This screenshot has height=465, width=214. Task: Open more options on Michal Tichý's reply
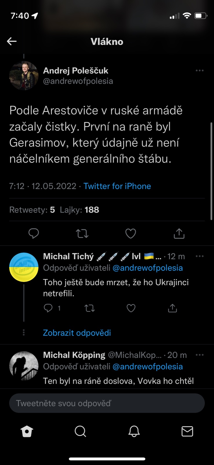[x=200, y=256]
